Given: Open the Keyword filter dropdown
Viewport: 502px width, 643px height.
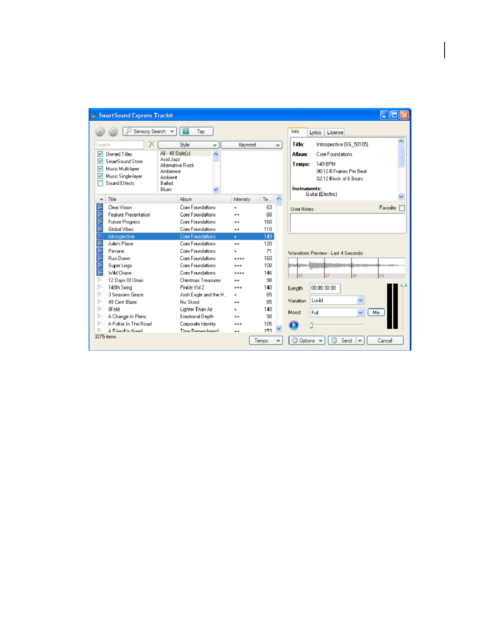Looking at the screenshot, I should click(251, 145).
